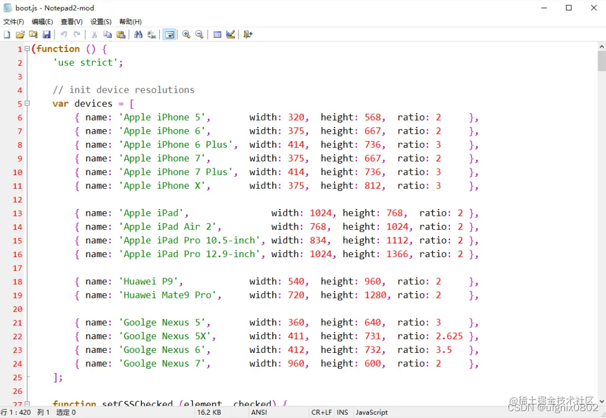Open the syntax scheme selection icon
This screenshot has width=606, height=418.
click(x=217, y=35)
